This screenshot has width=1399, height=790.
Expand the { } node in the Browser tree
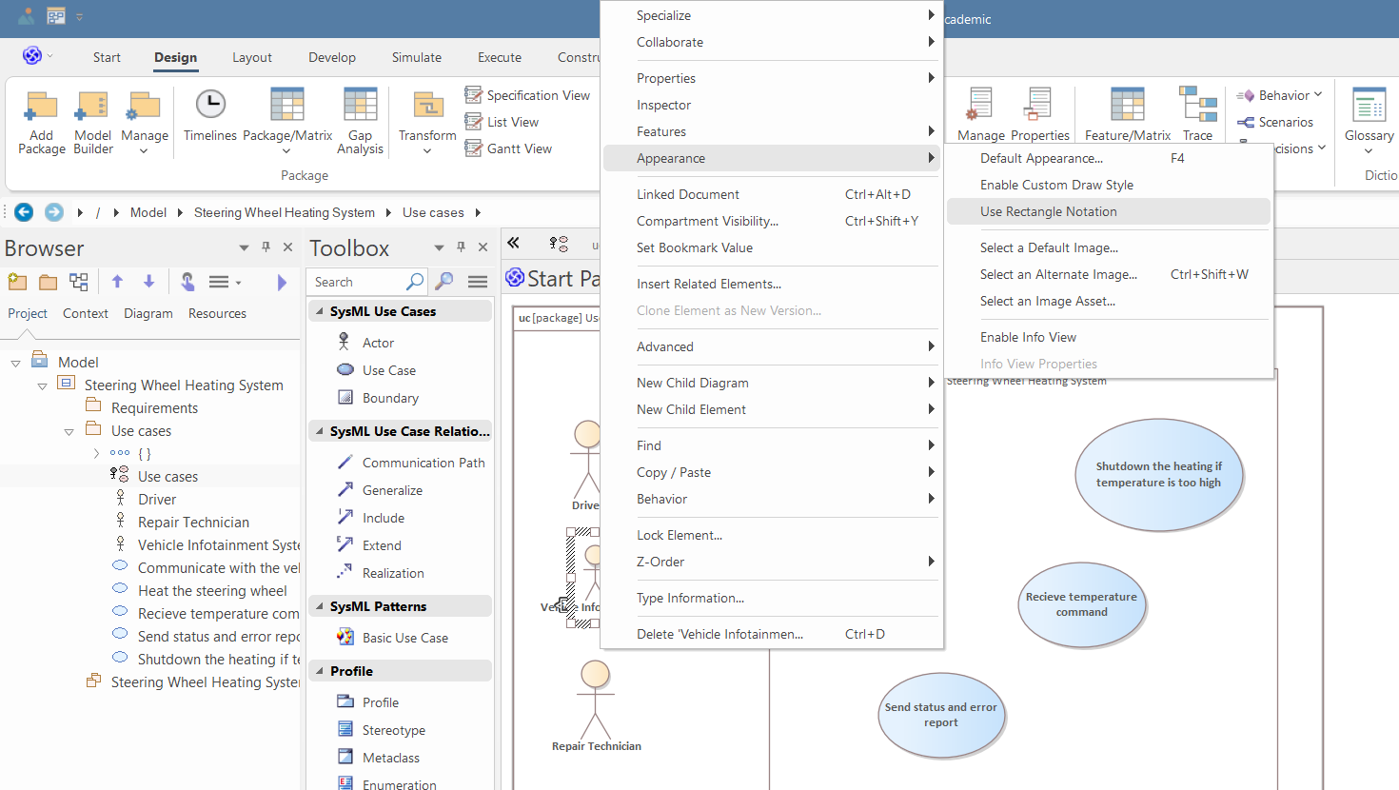point(96,454)
